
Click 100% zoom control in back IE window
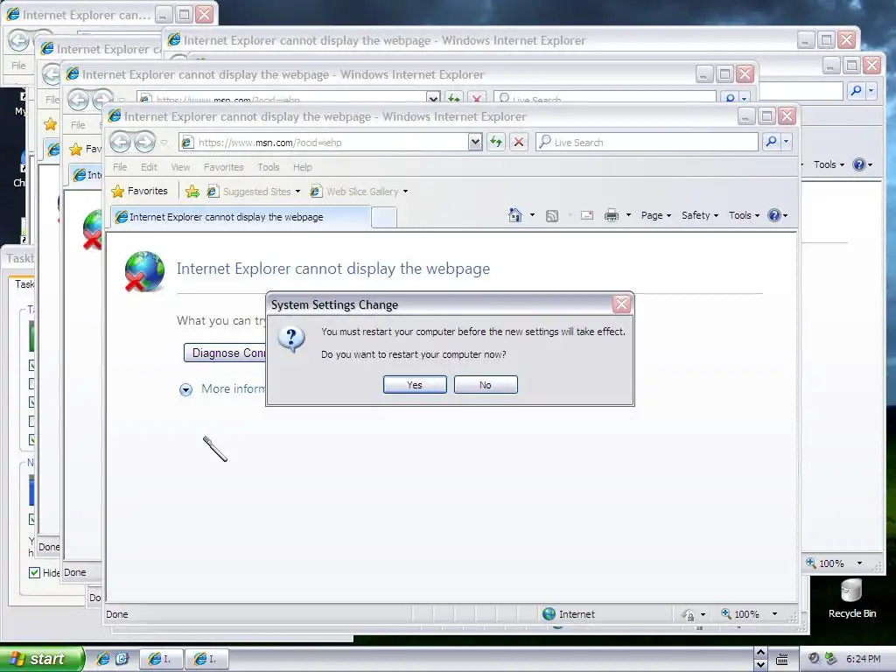click(825, 563)
